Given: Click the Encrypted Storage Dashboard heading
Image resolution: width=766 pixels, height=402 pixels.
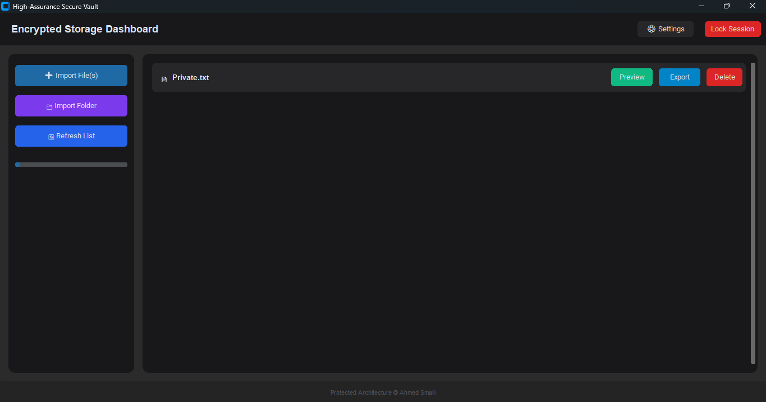Looking at the screenshot, I should click(85, 29).
